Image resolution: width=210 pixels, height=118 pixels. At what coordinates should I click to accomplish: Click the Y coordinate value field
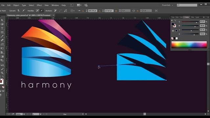109,11
